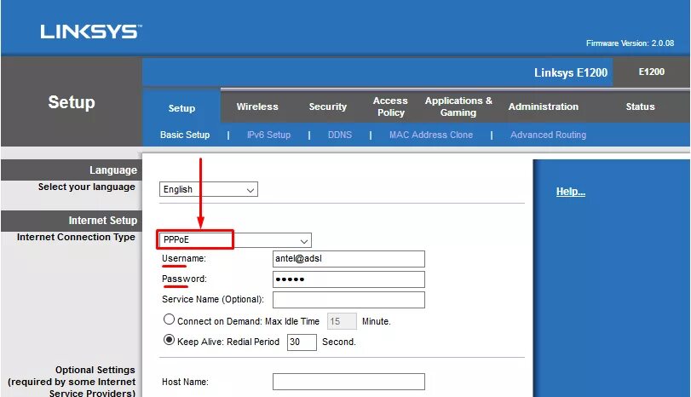
Task: Go to MAC Address Clone page
Action: [x=431, y=135]
